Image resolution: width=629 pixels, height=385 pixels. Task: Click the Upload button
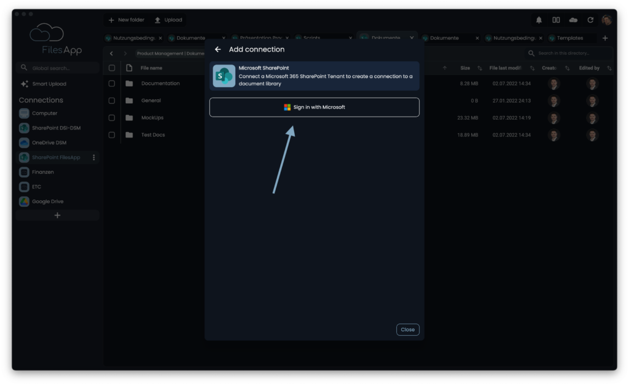[x=168, y=20]
